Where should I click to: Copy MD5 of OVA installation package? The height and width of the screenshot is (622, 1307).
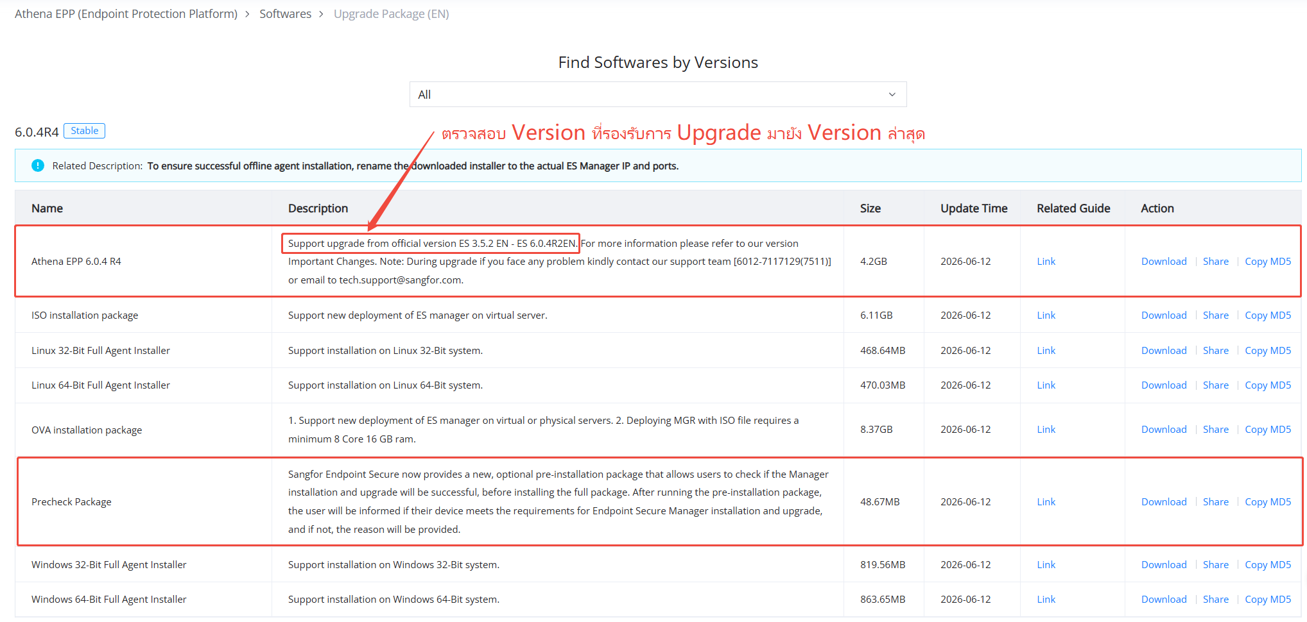[1268, 429]
